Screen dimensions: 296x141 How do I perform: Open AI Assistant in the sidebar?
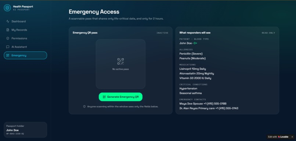coord(25,47)
